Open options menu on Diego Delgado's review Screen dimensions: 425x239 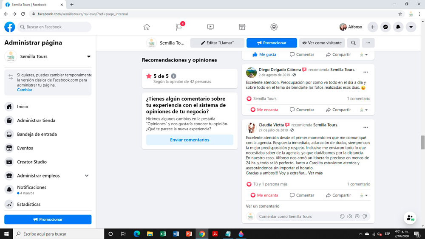[x=365, y=72]
